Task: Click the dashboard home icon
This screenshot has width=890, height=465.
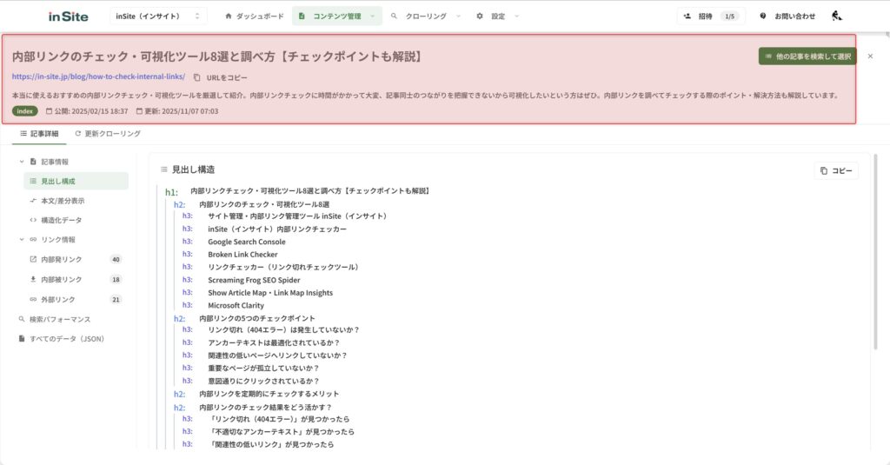Action: click(x=229, y=16)
